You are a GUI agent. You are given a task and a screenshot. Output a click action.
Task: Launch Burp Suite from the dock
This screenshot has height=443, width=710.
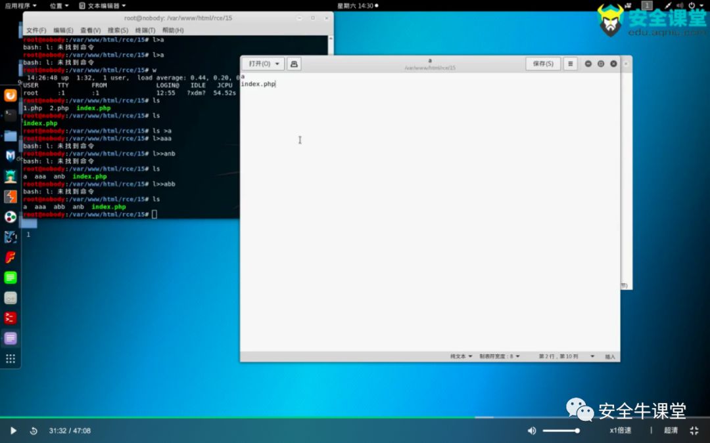[x=11, y=197]
